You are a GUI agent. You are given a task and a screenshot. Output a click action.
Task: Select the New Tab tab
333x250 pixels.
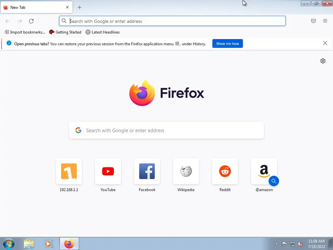tap(36, 7)
